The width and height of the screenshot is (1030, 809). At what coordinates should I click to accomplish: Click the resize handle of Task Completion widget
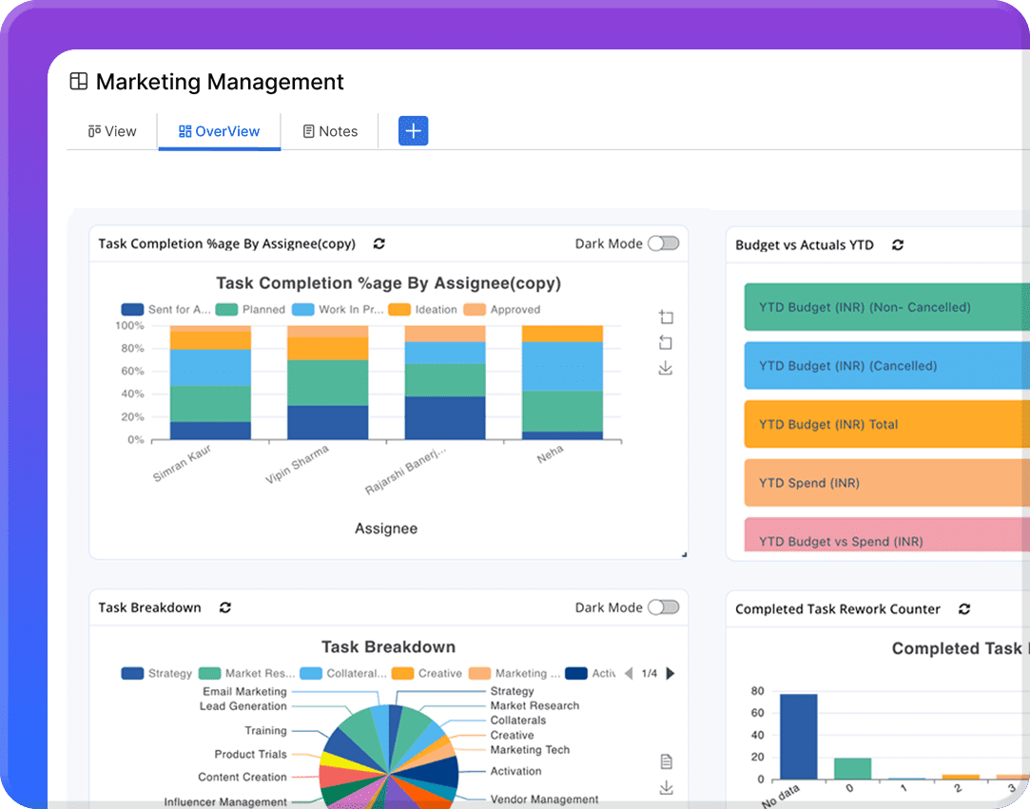(x=685, y=555)
